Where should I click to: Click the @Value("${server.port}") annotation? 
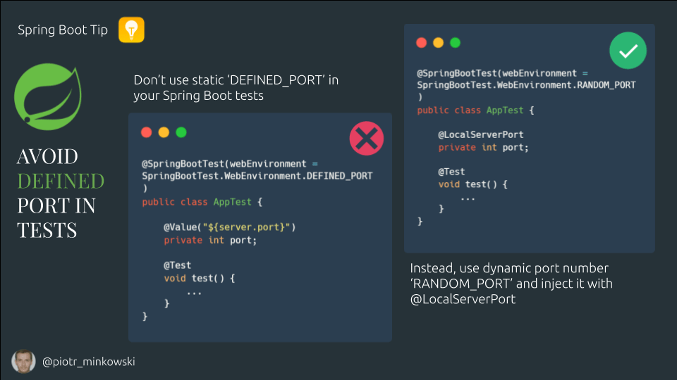click(x=230, y=227)
